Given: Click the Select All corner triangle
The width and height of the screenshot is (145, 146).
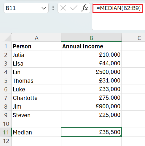Looking at the screenshot, I should (x=8, y=38).
